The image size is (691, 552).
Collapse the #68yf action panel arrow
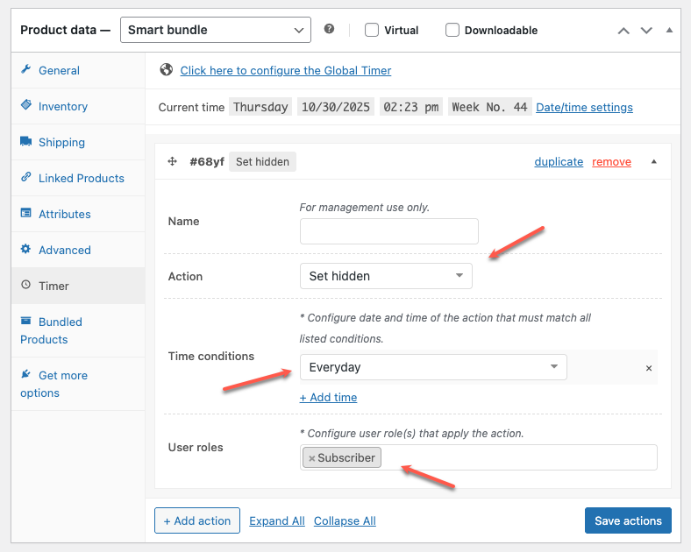[652, 162]
